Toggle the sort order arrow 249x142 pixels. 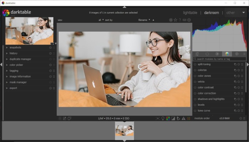153,20
